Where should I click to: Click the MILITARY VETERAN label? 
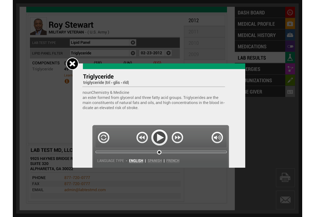point(66,32)
